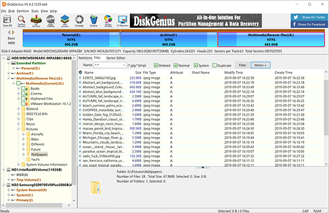Open the Name filter dropdown arrow
The width and height of the screenshot is (329, 213).
(124, 65)
